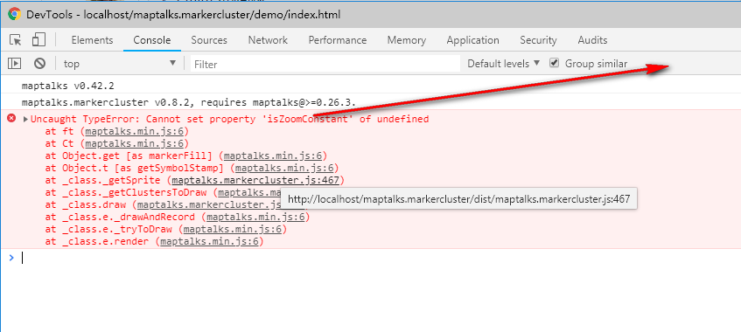This screenshot has height=332, width=741.
Task: Click the Filter input field
Action: (x=325, y=63)
